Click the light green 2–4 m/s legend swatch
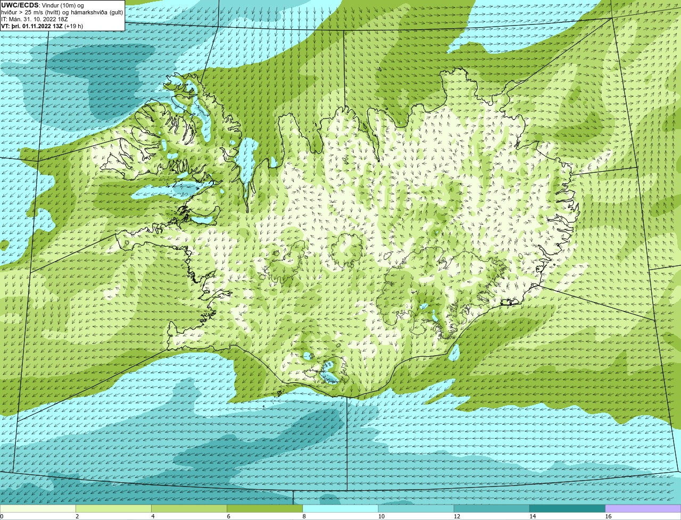Screen dimensions: 681x520 coord(113,509)
